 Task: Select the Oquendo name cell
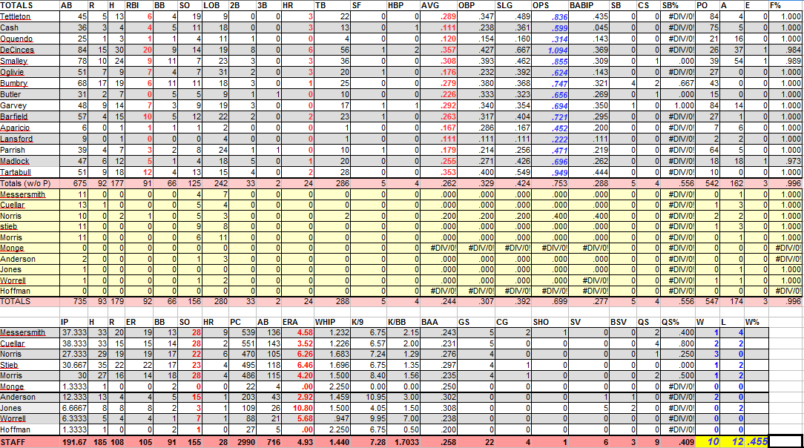(x=30, y=39)
